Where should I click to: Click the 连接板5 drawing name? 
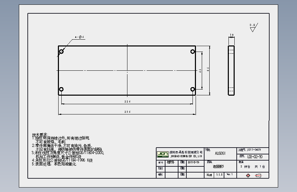coord(218,166)
